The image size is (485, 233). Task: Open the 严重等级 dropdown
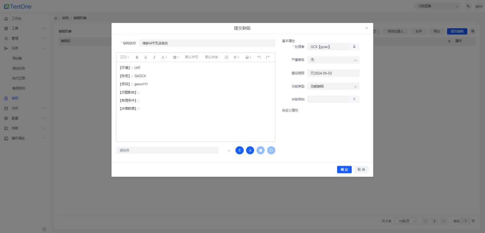(333, 60)
